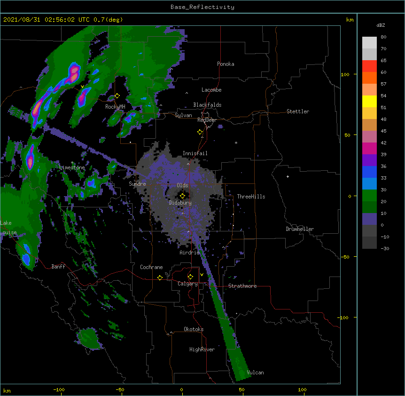This screenshot has width=405, height=396.
Task: Click the Innisfail city label
Action: (195, 153)
